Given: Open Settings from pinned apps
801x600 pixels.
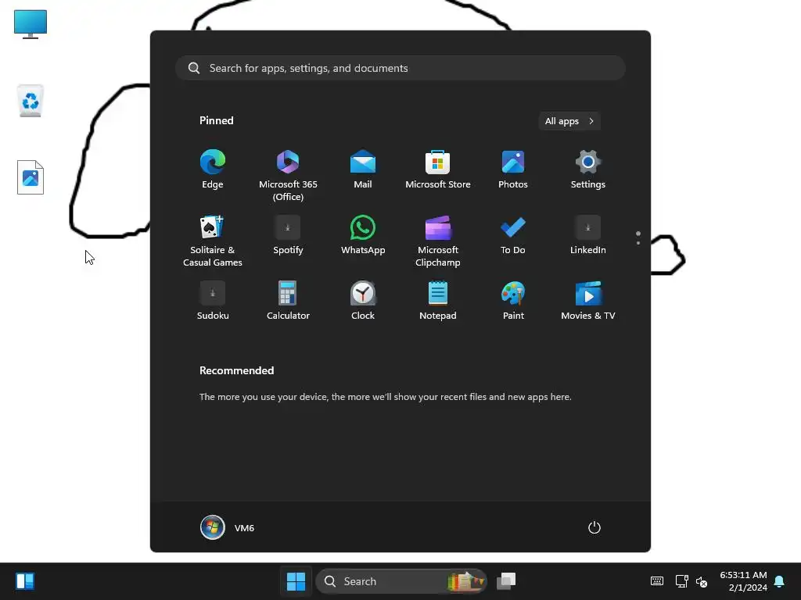Looking at the screenshot, I should [588, 170].
